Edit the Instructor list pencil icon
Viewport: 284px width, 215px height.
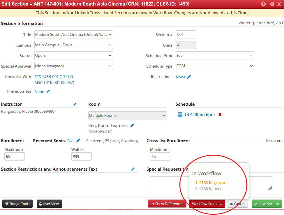tap(75, 104)
